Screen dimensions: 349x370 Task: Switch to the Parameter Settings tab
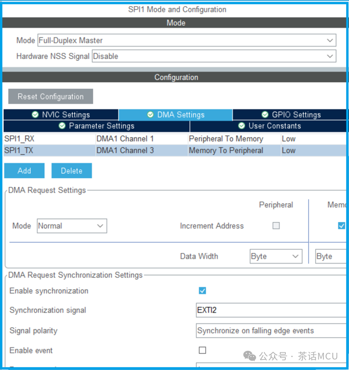(x=97, y=126)
